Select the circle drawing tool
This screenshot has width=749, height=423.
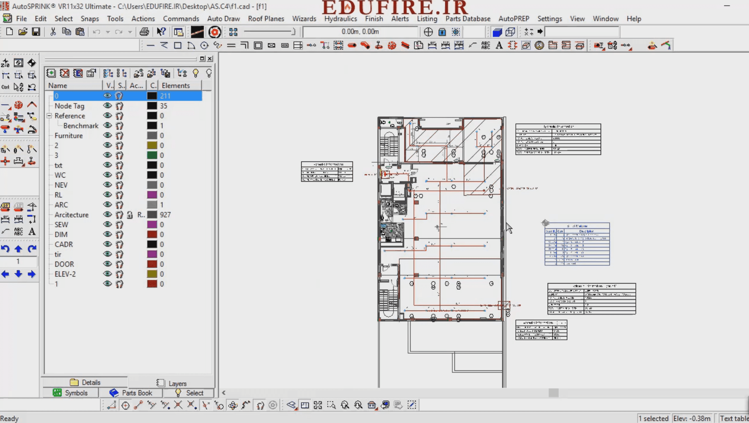point(204,46)
